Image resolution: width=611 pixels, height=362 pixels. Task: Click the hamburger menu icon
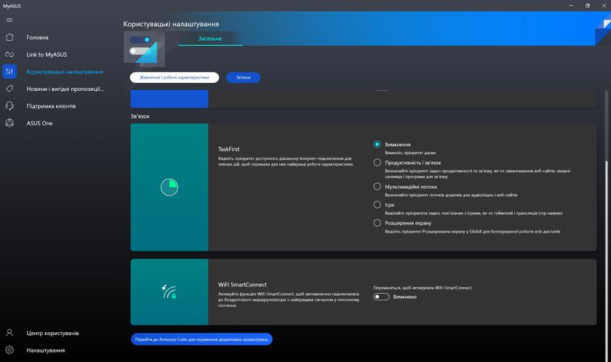[9, 20]
